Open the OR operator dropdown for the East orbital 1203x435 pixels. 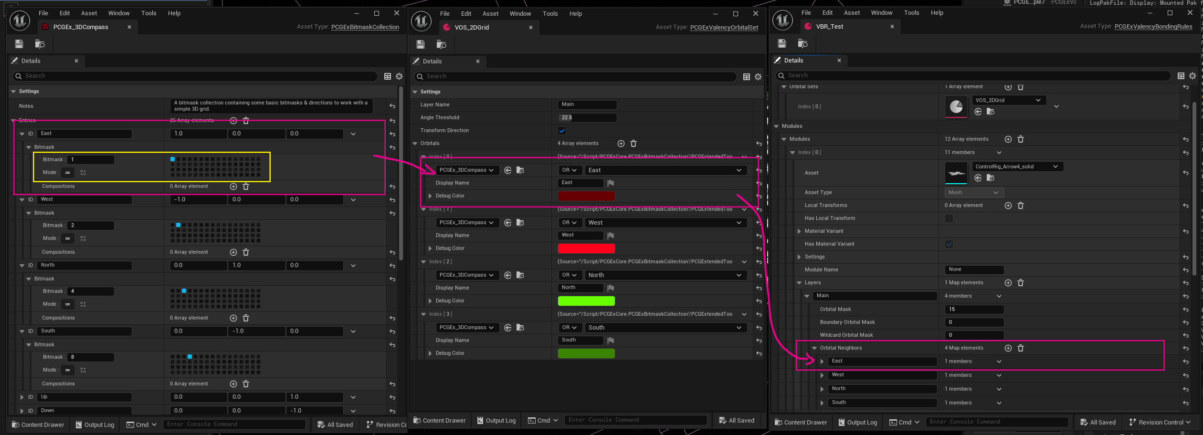[x=570, y=170]
